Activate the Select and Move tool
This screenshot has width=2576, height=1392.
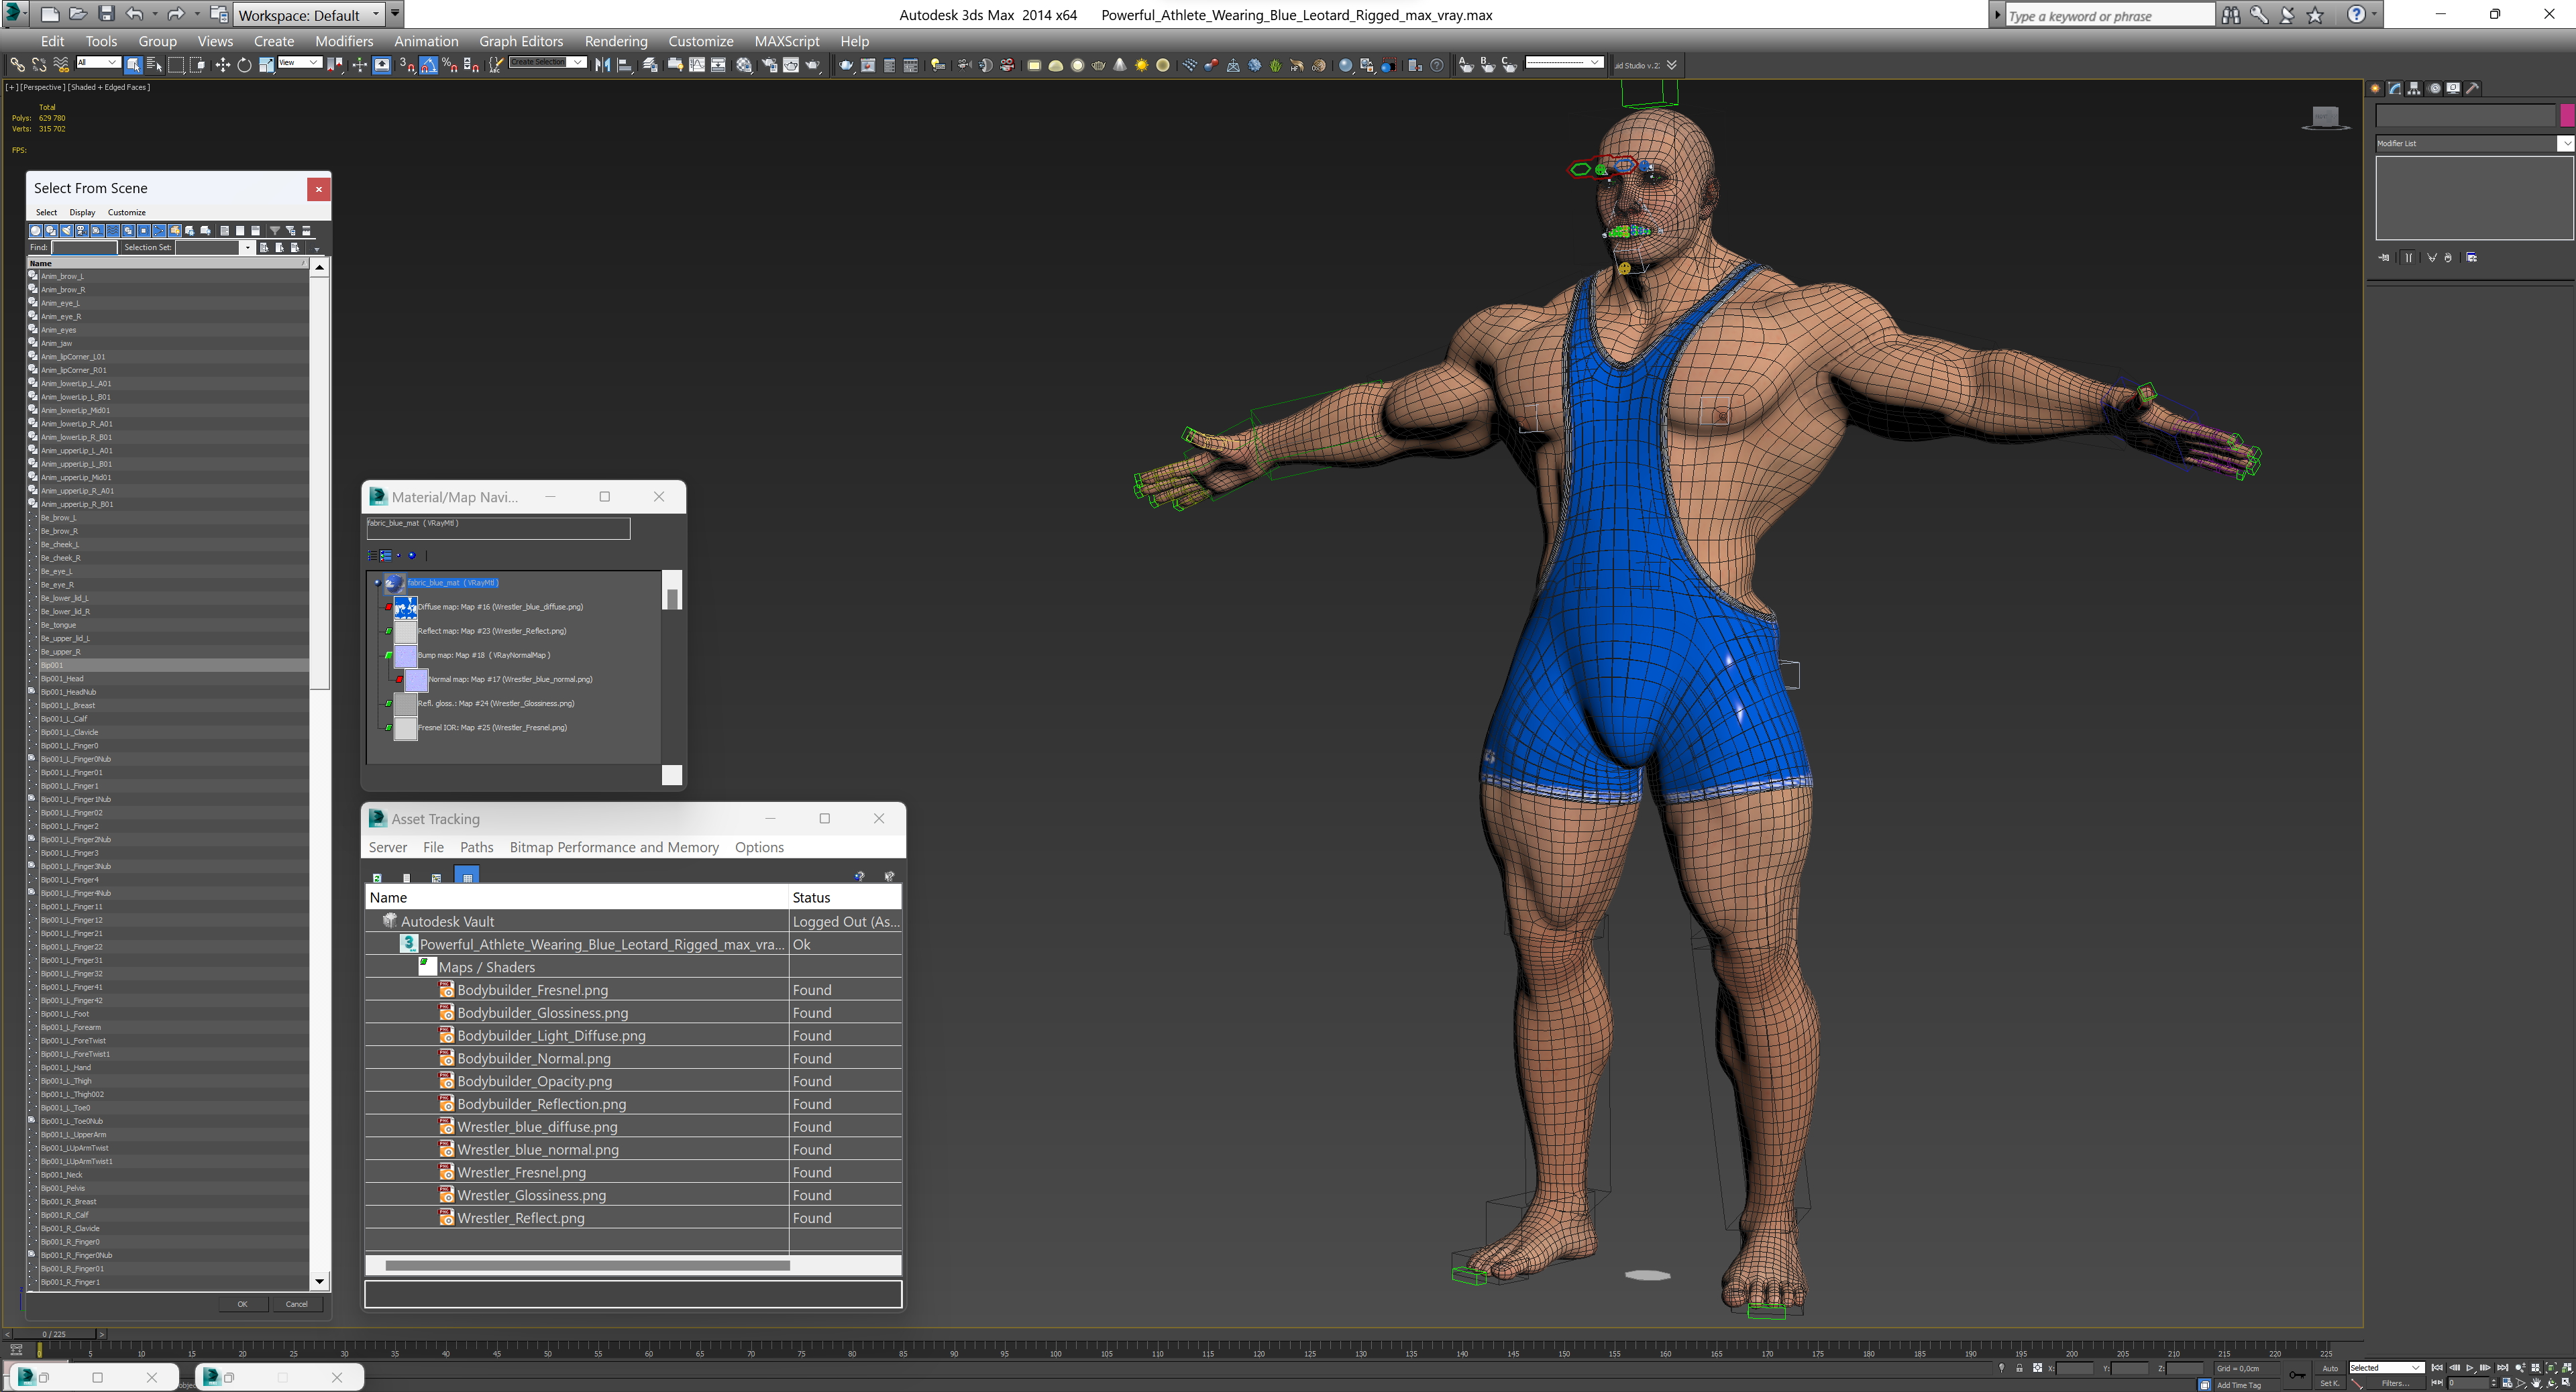(222, 65)
